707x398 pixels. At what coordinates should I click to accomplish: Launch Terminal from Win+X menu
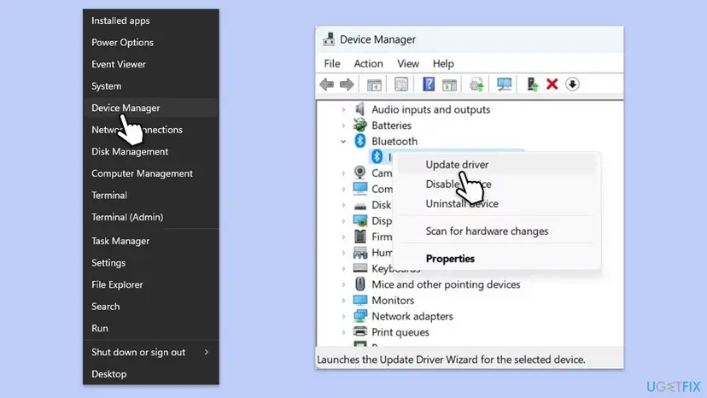pos(151,196)
